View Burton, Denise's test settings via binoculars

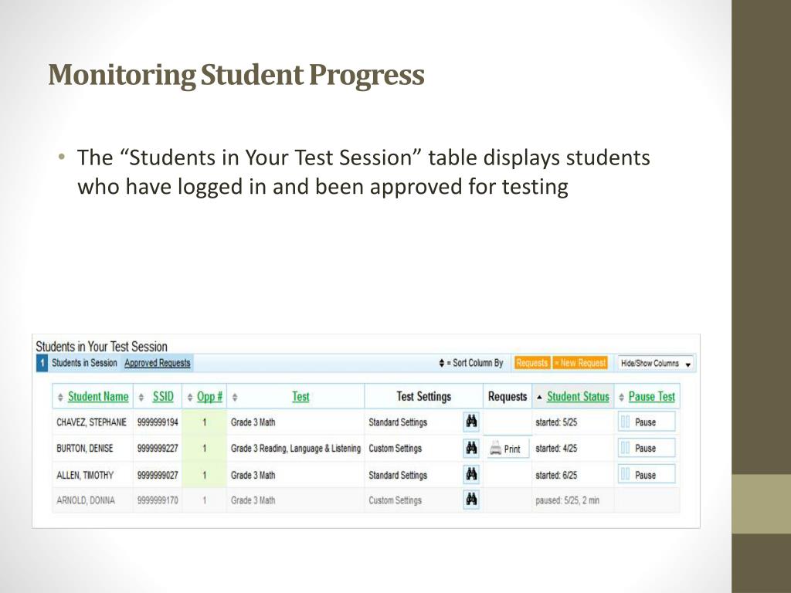471,448
